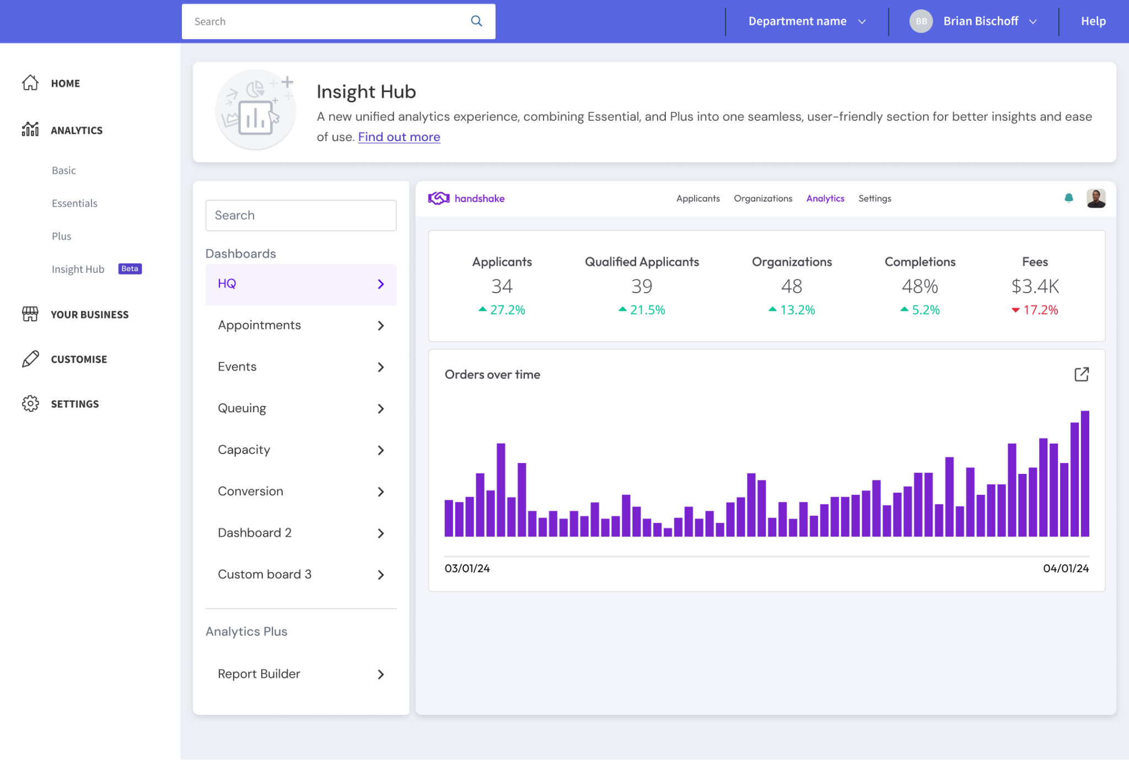Click Help in the top bar
Image resolution: width=1129 pixels, height=760 pixels.
point(1093,21)
